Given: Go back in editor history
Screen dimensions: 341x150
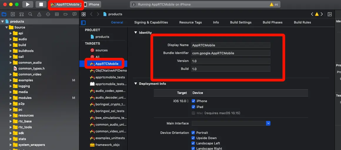Looking at the screenshot, I should point(91,14).
